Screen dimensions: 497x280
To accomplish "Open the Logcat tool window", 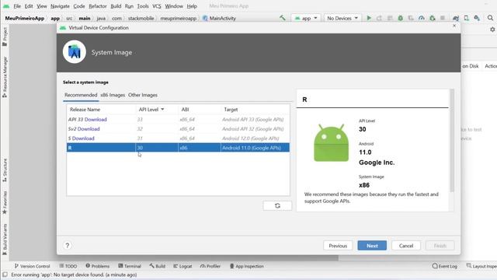I will click(183, 266).
